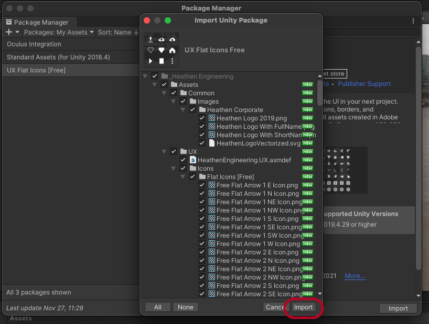
Task: Uncheck the Icons folder checkbox
Action: pos(183,168)
